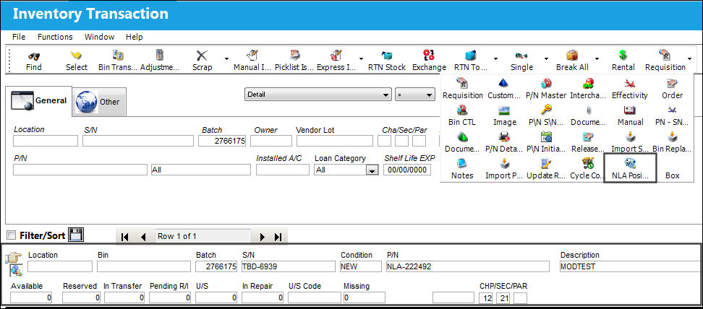
Task: Open the Bin Transfer toolbar icon
Action: [x=118, y=56]
